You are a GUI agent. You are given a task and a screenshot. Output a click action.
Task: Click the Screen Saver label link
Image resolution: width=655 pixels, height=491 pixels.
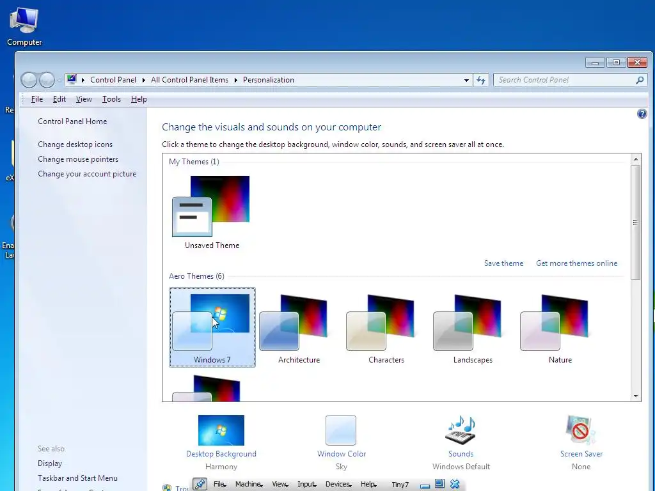coord(581,454)
